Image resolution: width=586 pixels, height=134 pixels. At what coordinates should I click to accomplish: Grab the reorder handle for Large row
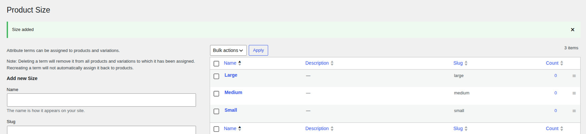click(574, 76)
